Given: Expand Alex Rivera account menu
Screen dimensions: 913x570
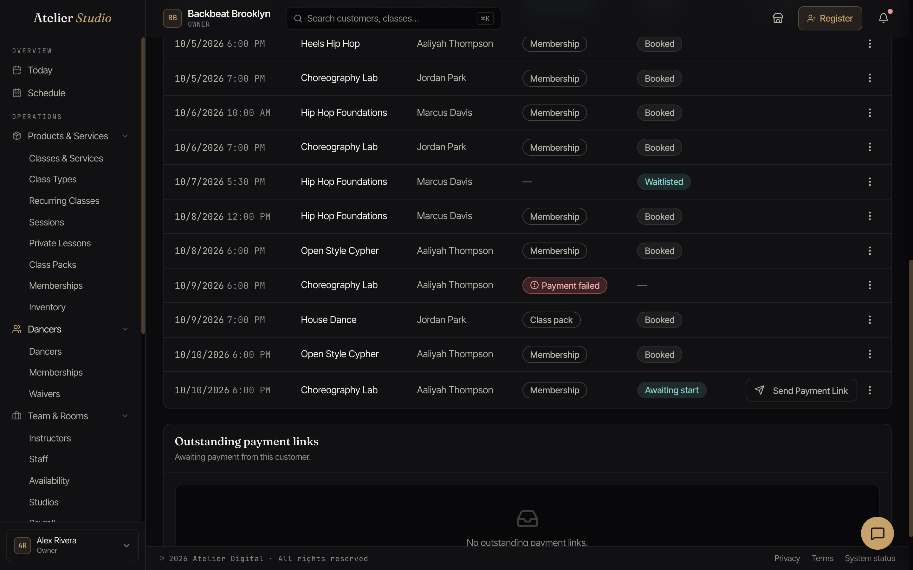Looking at the screenshot, I should [126, 546].
